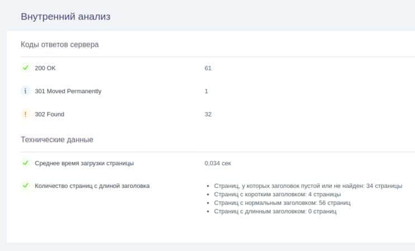Click the value 32 for 302 Found
Viewport: 415px width, 251px height.
(x=208, y=114)
